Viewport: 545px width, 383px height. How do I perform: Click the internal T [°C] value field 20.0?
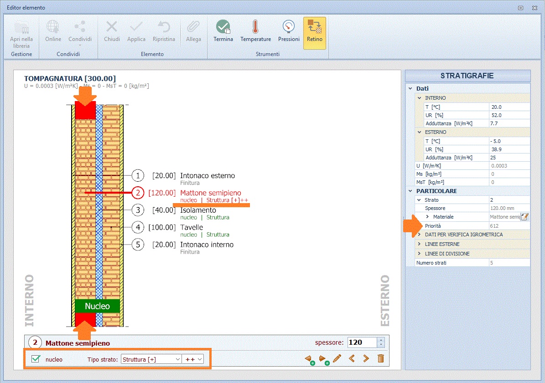click(x=509, y=107)
